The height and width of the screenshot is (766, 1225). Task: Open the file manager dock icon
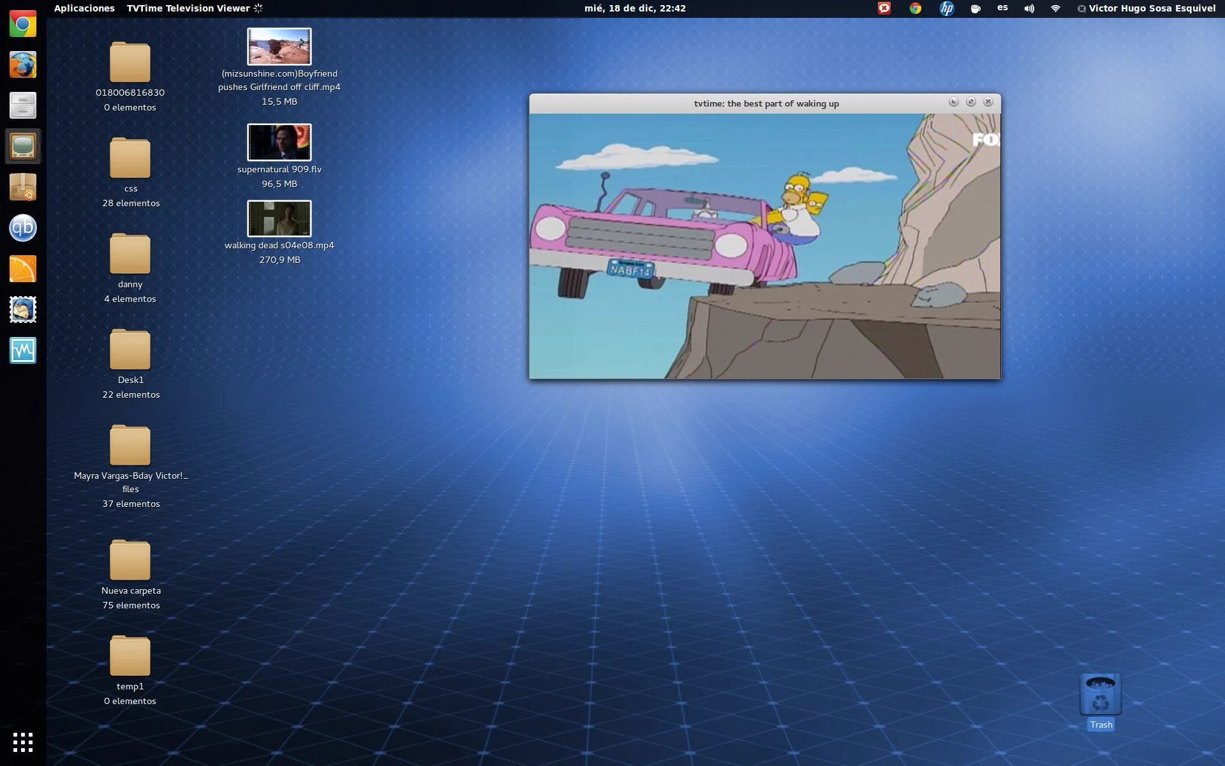(23, 106)
